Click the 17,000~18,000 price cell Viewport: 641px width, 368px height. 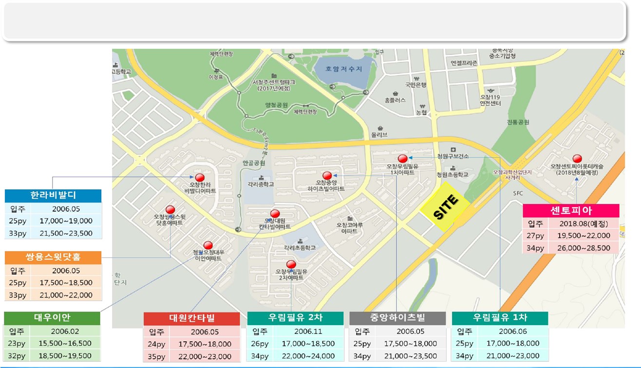point(513,344)
